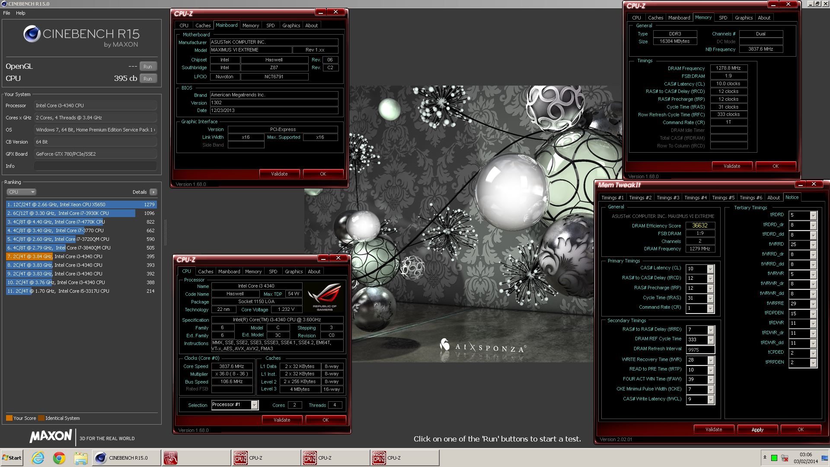Open CAS# Latency (CL) dropdown in Mem TweakIt

pos(710,269)
